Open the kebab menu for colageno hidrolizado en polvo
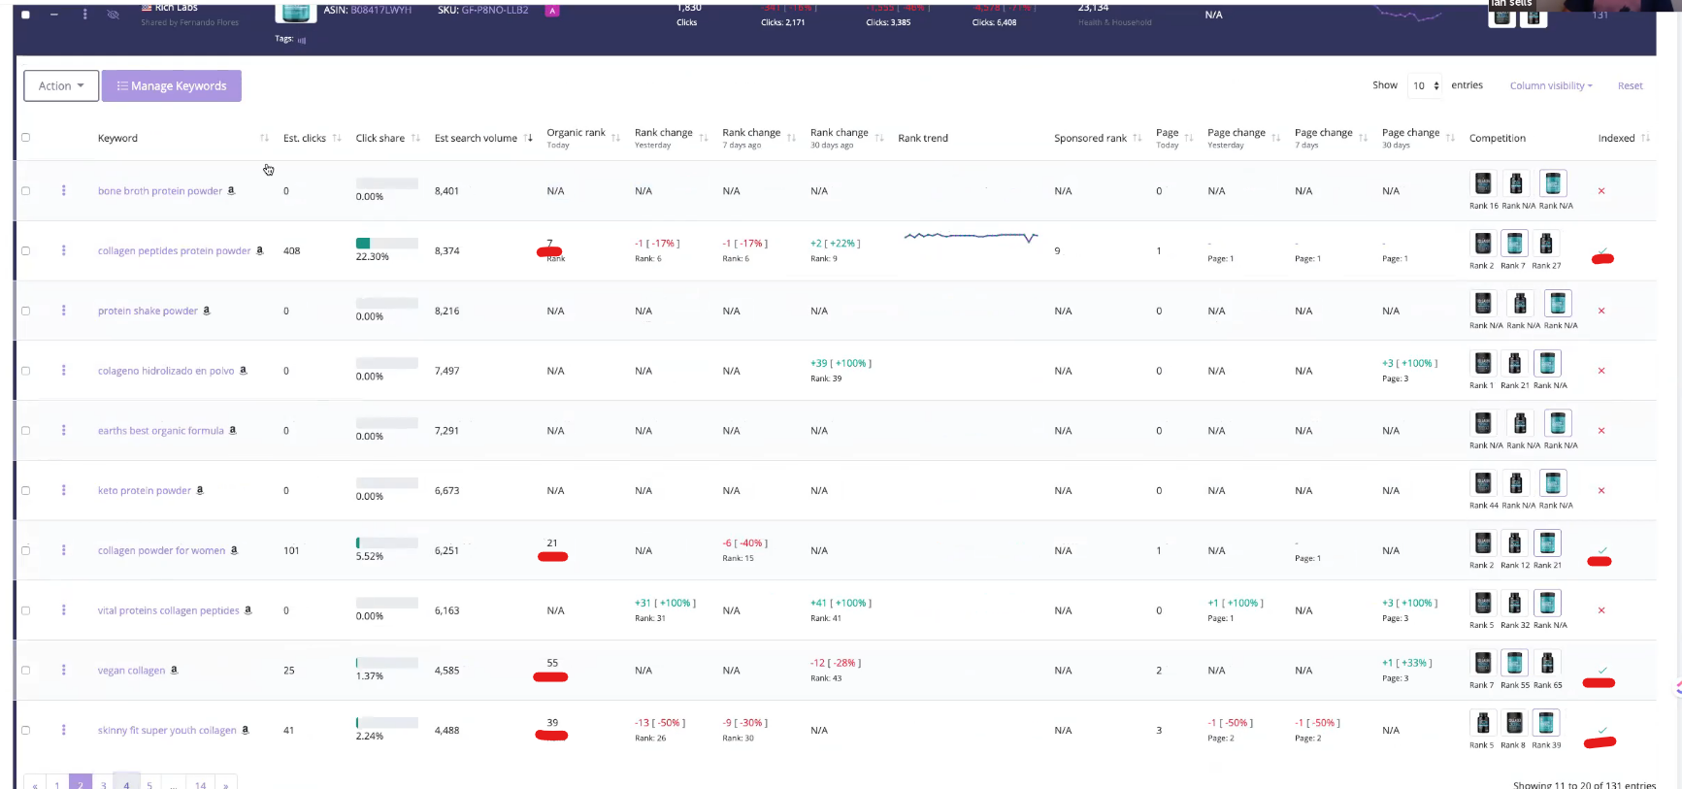This screenshot has height=789, width=1682. coord(64,371)
